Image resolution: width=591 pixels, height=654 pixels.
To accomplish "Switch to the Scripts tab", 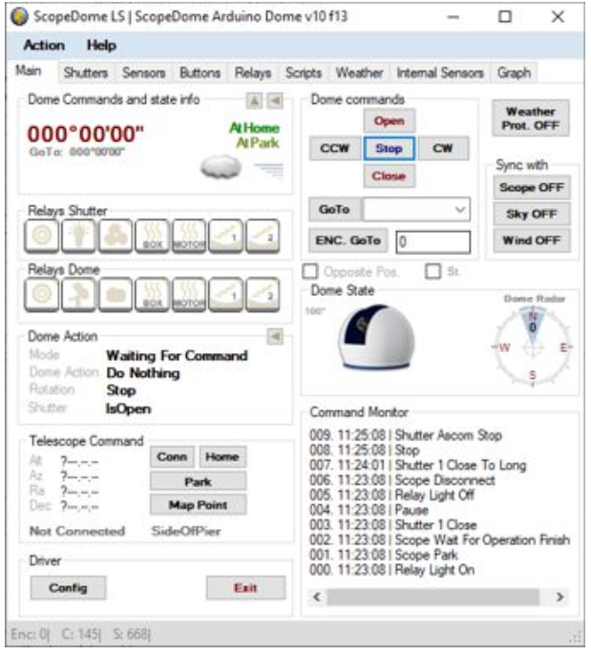I will click(304, 73).
